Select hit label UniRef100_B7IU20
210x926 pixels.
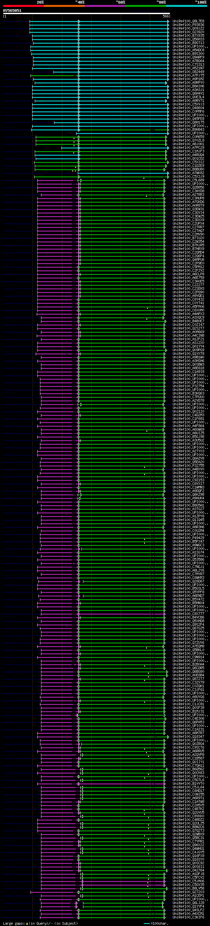coord(188,238)
